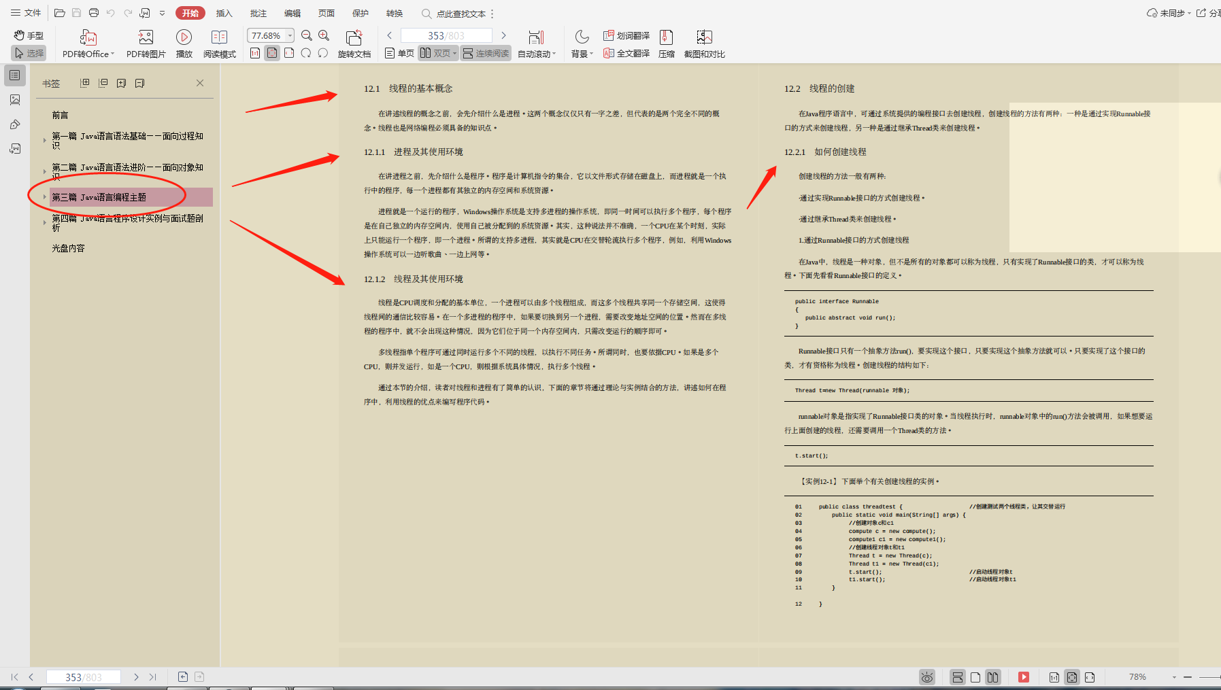
Task: Set actual size 1:1 view in toolbar
Action: coord(255,53)
